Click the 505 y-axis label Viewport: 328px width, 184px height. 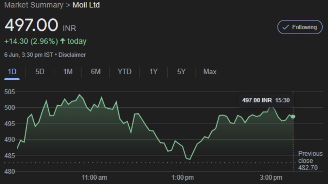click(x=9, y=92)
